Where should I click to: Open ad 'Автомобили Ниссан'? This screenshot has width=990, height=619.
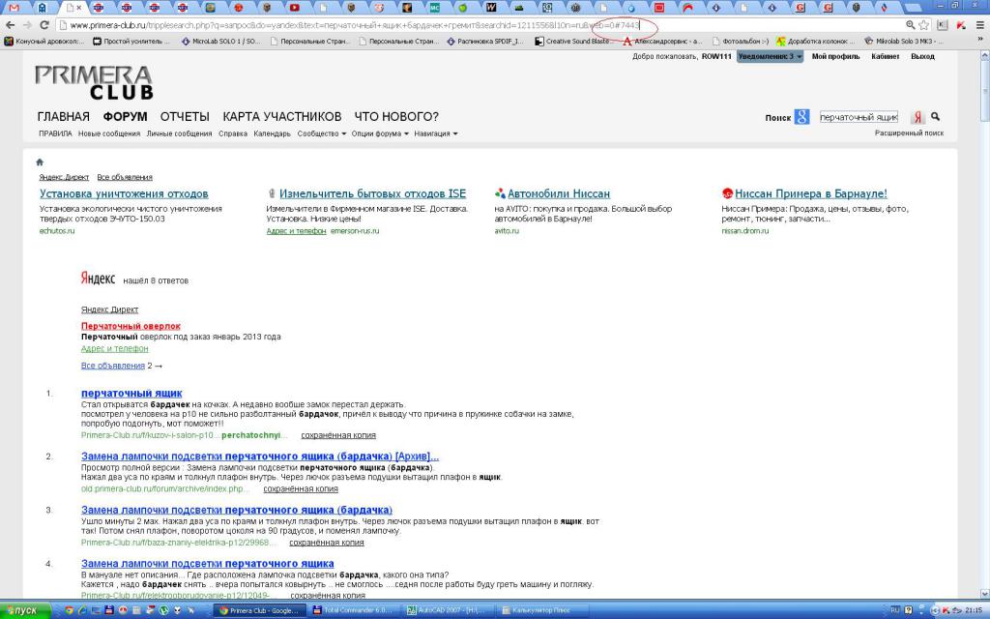pos(559,193)
